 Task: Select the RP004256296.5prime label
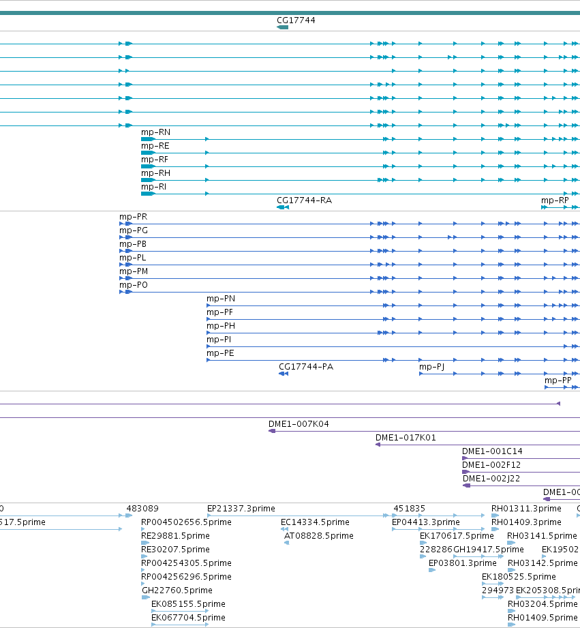(186, 576)
